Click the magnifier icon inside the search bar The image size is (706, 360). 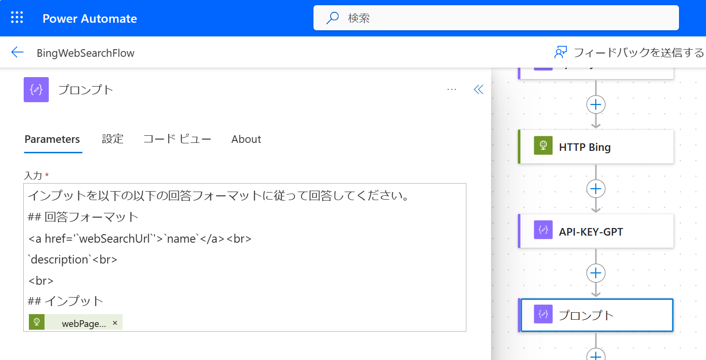tap(333, 18)
